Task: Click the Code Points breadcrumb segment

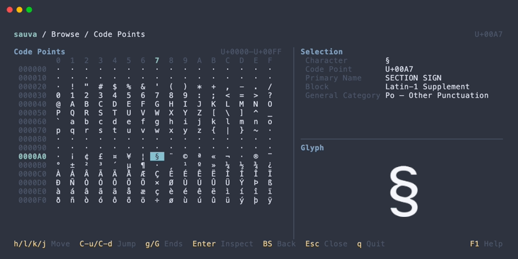Action: 119,34
